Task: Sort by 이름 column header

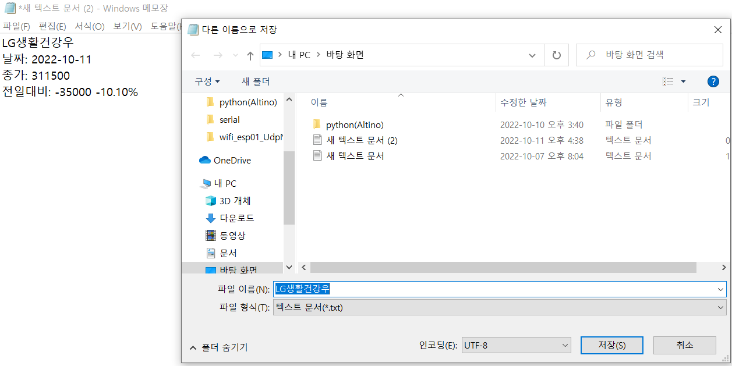Action: click(x=319, y=102)
